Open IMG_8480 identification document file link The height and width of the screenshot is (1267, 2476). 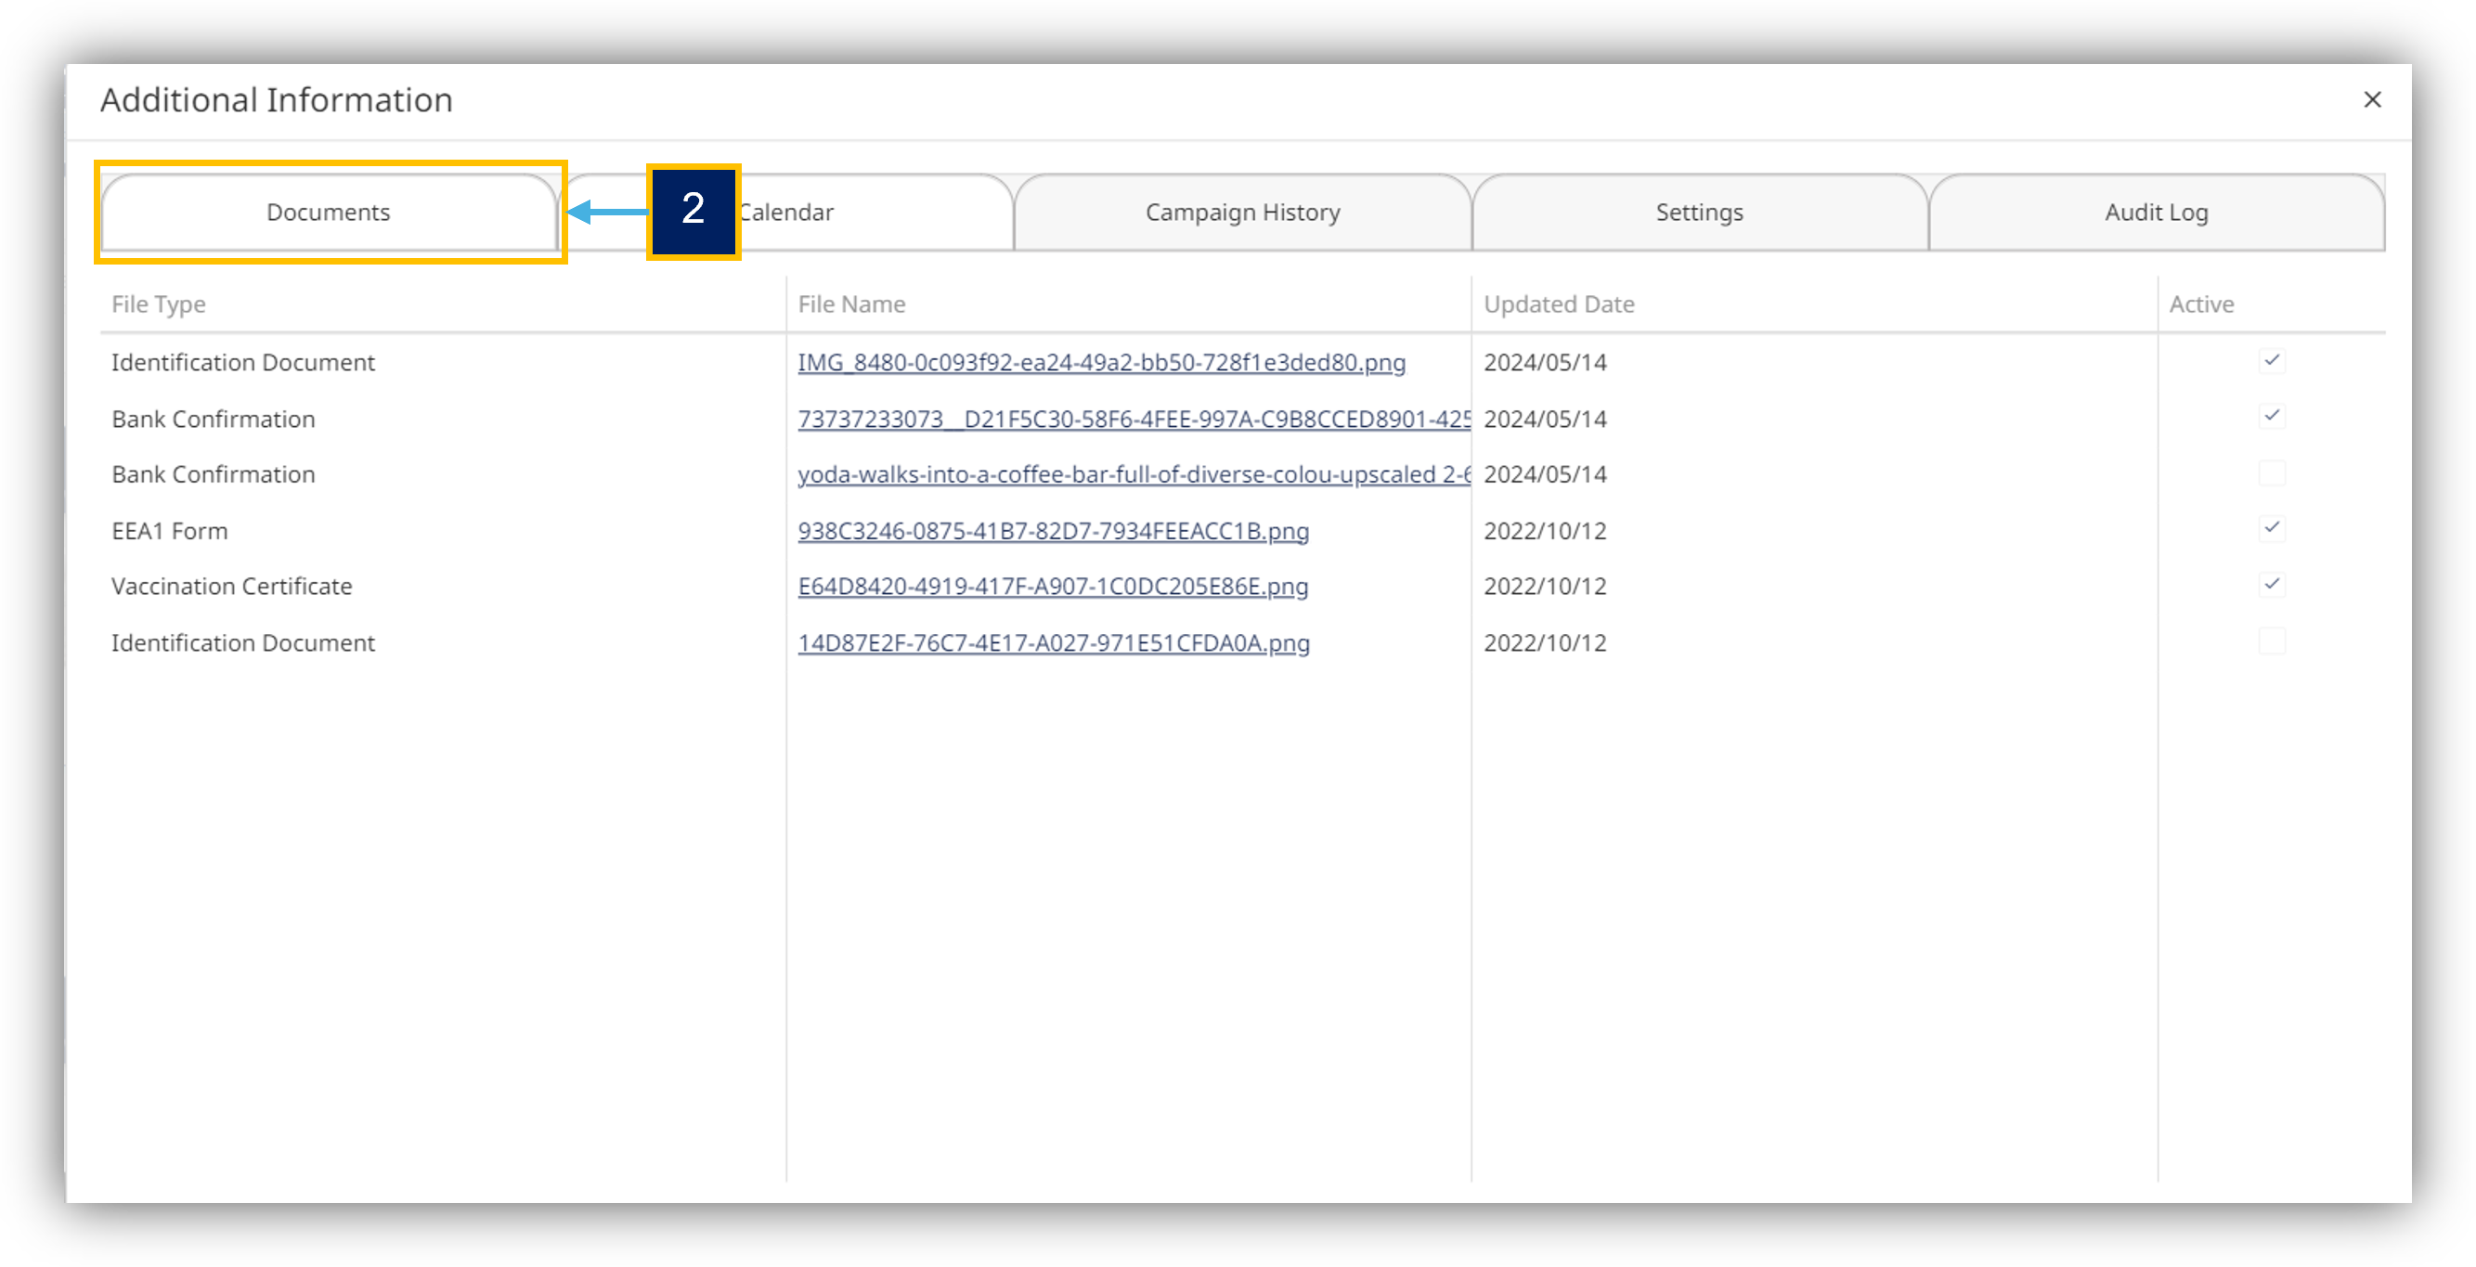[1101, 362]
